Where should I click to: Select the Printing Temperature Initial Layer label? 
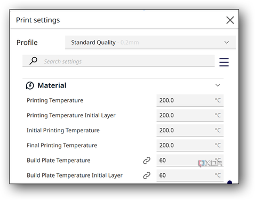71,116
